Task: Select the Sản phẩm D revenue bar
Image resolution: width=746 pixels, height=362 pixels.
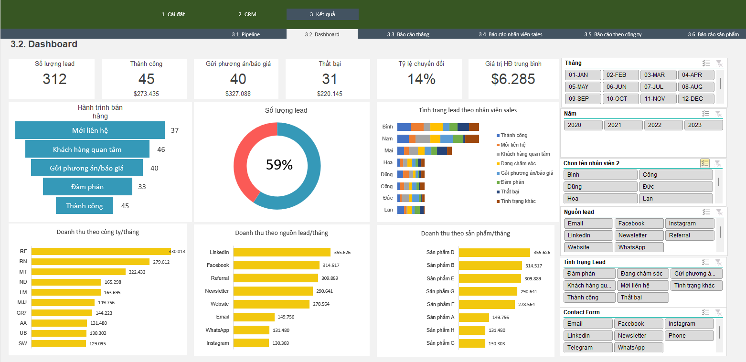Action: point(494,252)
